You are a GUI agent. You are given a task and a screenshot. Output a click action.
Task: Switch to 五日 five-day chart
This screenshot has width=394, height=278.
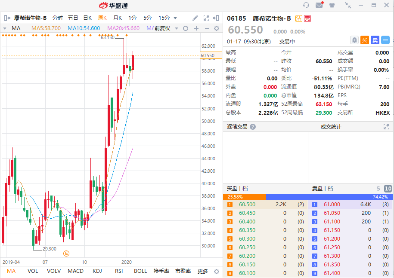click(73, 18)
